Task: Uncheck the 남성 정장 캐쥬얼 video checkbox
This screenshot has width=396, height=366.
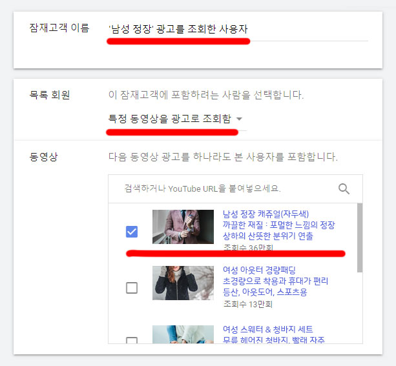Action: 132,232
